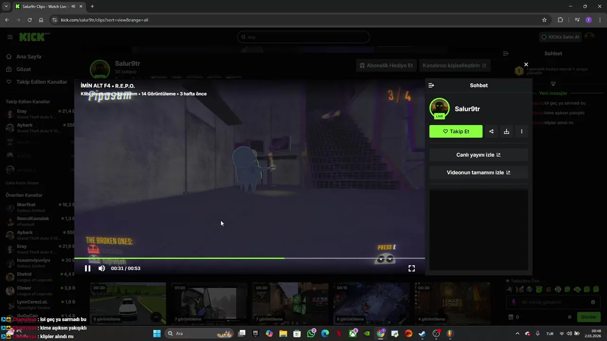Open chat settings gear icon
This screenshot has height=341, width=607.
coord(570,317)
